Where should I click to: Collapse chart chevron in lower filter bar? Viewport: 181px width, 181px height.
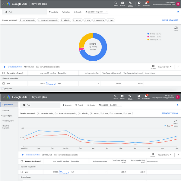tap(179, 155)
